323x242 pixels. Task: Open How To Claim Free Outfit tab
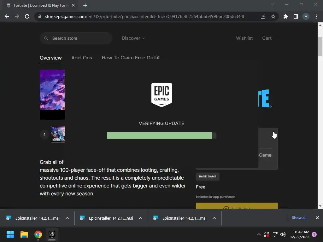click(131, 57)
